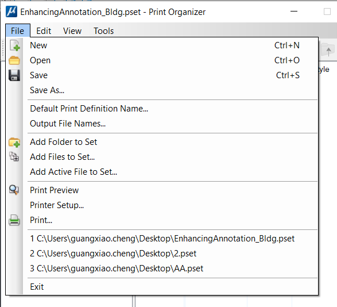The image size is (337, 307).
Task: Minimize the Print Organizer window
Action: pos(294,11)
